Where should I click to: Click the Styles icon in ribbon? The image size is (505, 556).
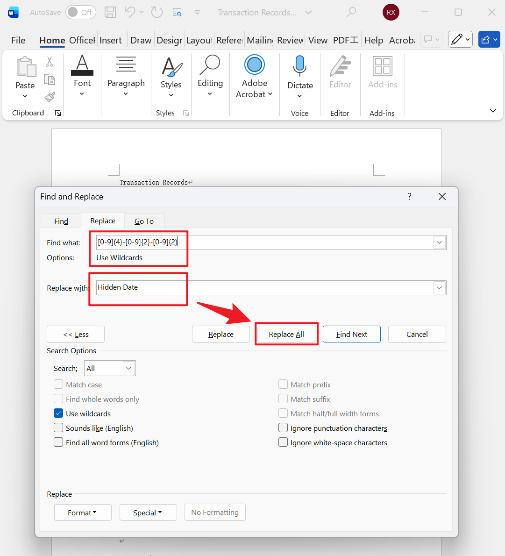pyautogui.click(x=171, y=67)
